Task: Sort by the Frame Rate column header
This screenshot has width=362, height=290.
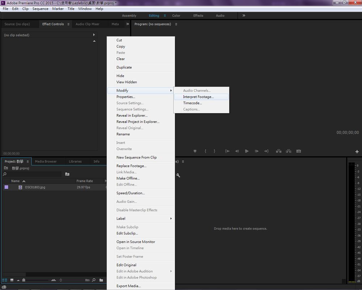Action: click(84, 181)
